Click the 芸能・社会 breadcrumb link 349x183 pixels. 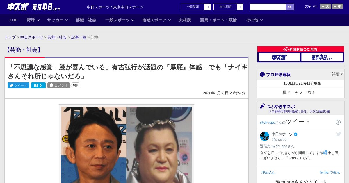[x=57, y=37]
